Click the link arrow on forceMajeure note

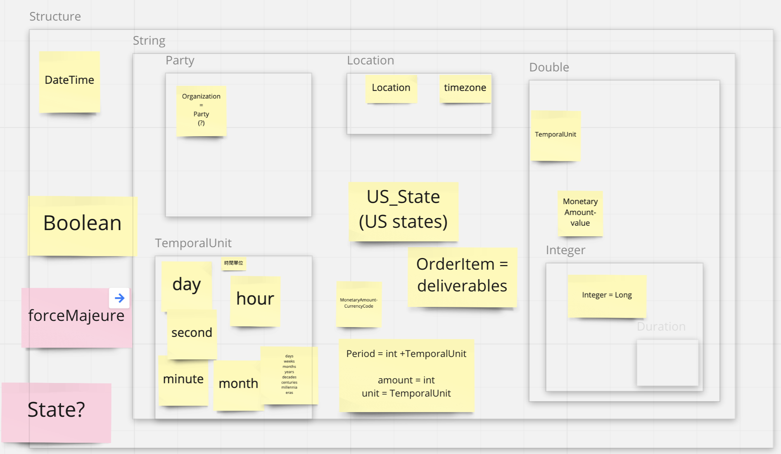click(x=119, y=298)
